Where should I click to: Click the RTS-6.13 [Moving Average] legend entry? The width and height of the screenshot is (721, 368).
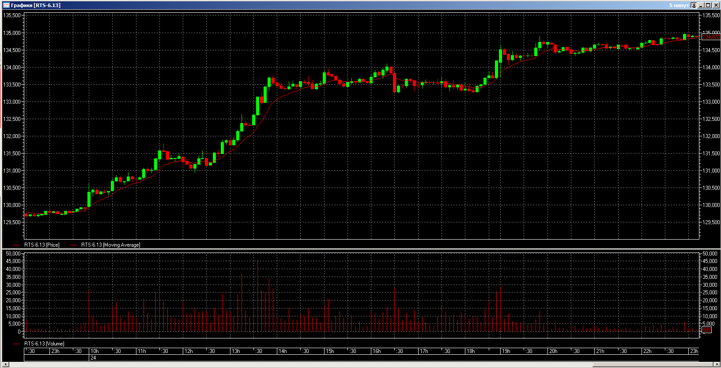(110, 245)
